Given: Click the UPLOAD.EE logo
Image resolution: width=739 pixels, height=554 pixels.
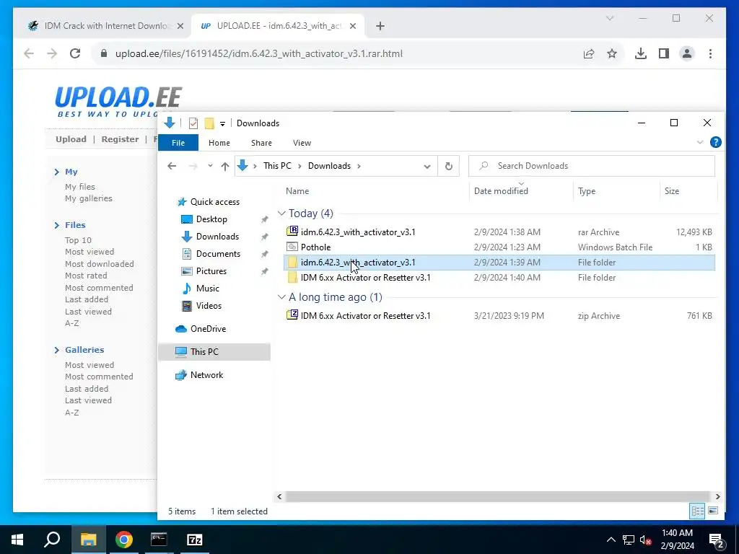Looking at the screenshot, I should [118, 101].
